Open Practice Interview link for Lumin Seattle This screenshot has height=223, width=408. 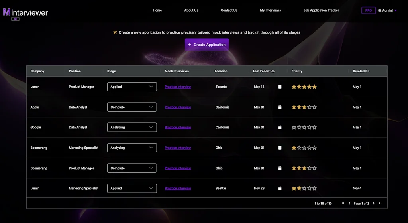click(x=178, y=188)
